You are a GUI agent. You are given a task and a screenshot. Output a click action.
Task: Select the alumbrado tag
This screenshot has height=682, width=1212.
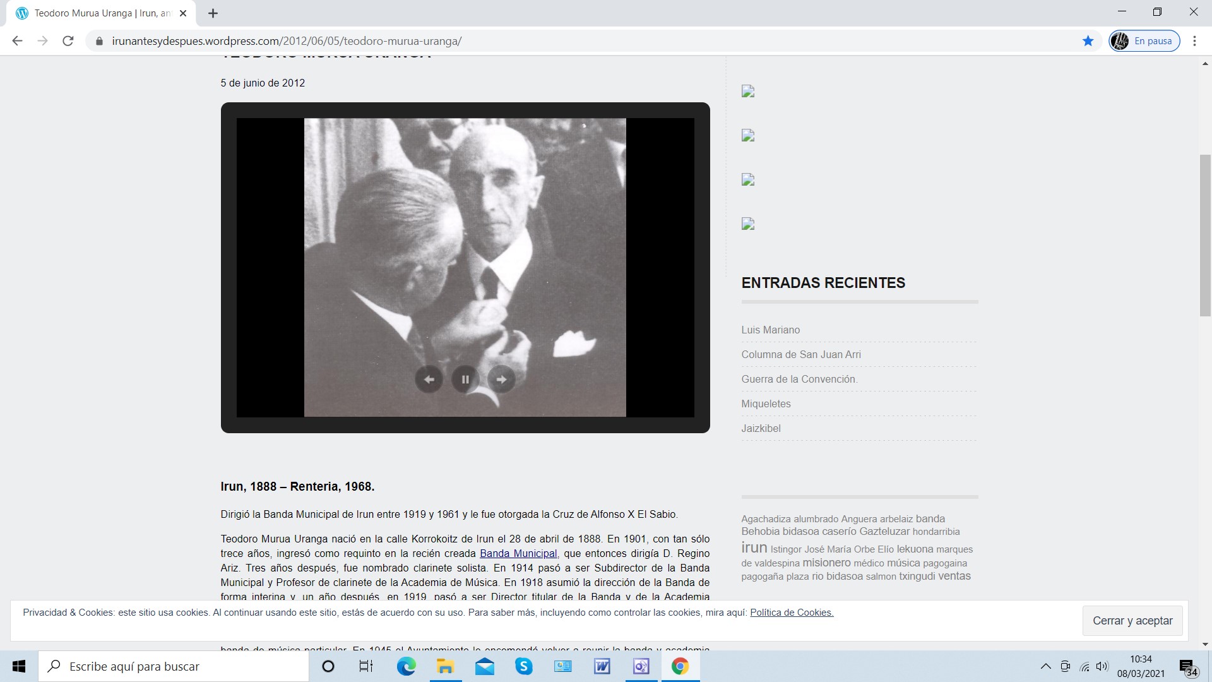[816, 519]
